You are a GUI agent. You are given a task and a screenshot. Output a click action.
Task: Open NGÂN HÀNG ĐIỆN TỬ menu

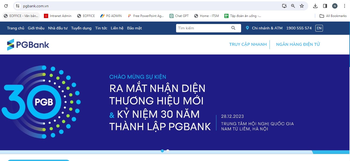pyautogui.click(x=298, y=44)
